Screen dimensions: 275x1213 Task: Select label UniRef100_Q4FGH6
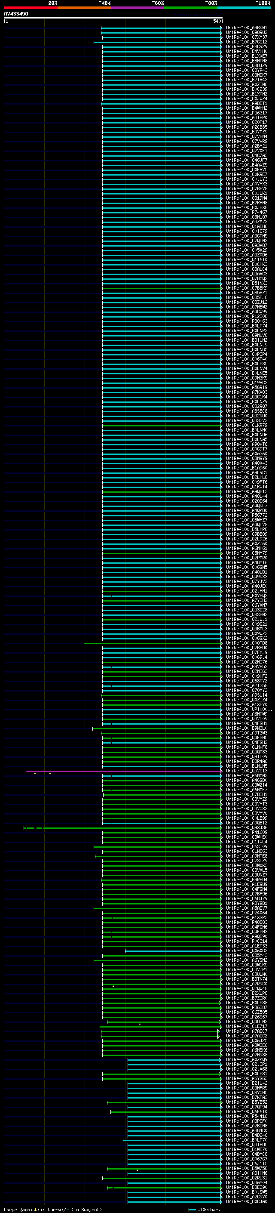click(247, 928)
